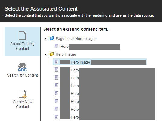The height and width of the screenshot is (121, 162).
Task: Select the highlighted Hero Image content item
Action: 100,62
